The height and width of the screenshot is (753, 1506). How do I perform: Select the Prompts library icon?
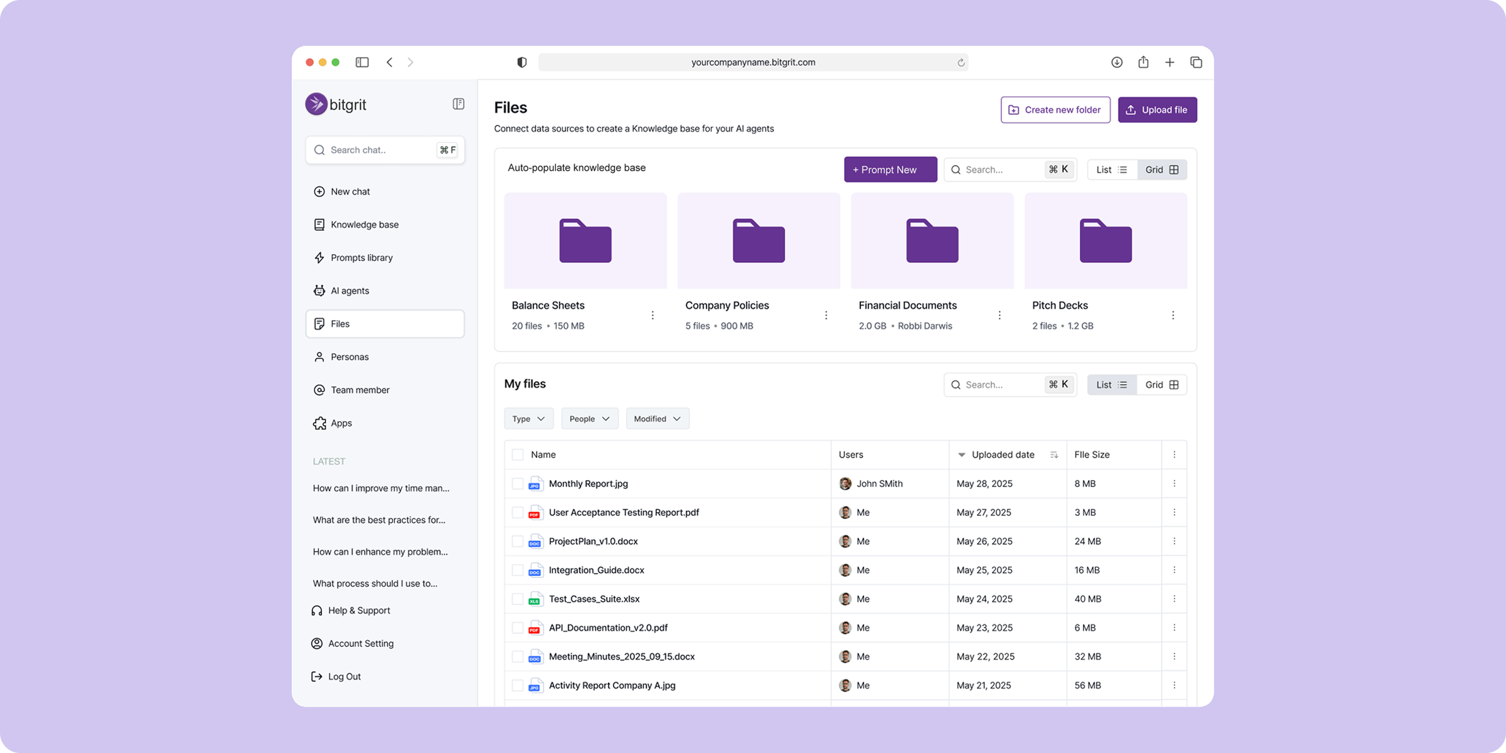click(319, 257)
